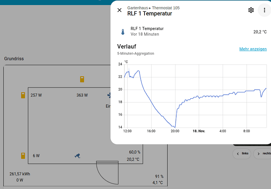This screenshot has height=189, width=271.
Task: Click the 363 W power reading
Action: [x=82, y=95]
